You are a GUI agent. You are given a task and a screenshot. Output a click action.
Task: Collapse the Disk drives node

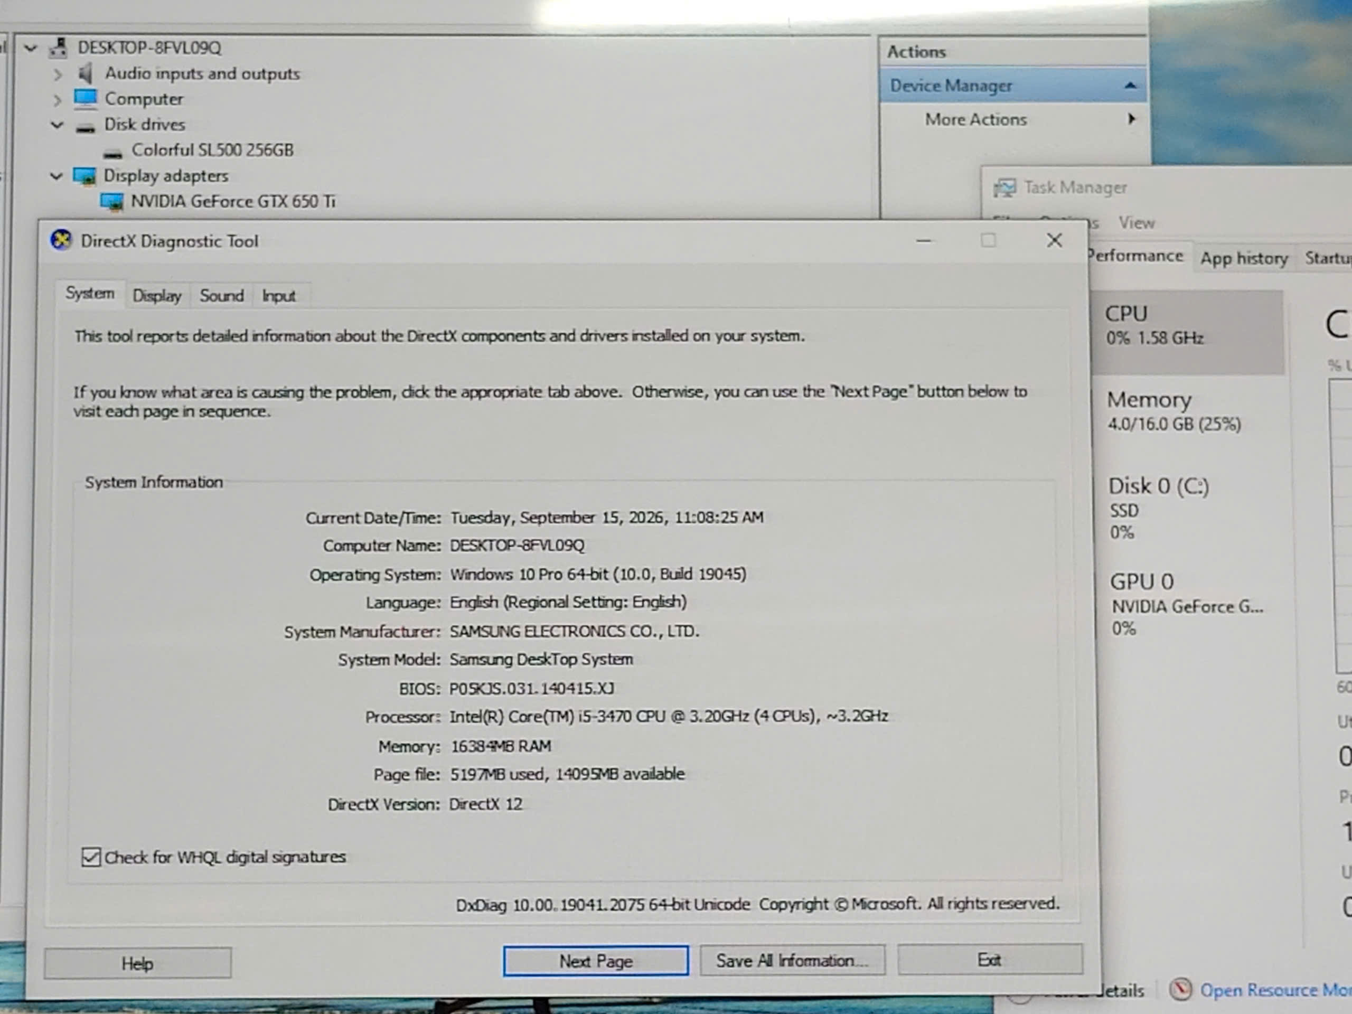click(x=57, y=125)
